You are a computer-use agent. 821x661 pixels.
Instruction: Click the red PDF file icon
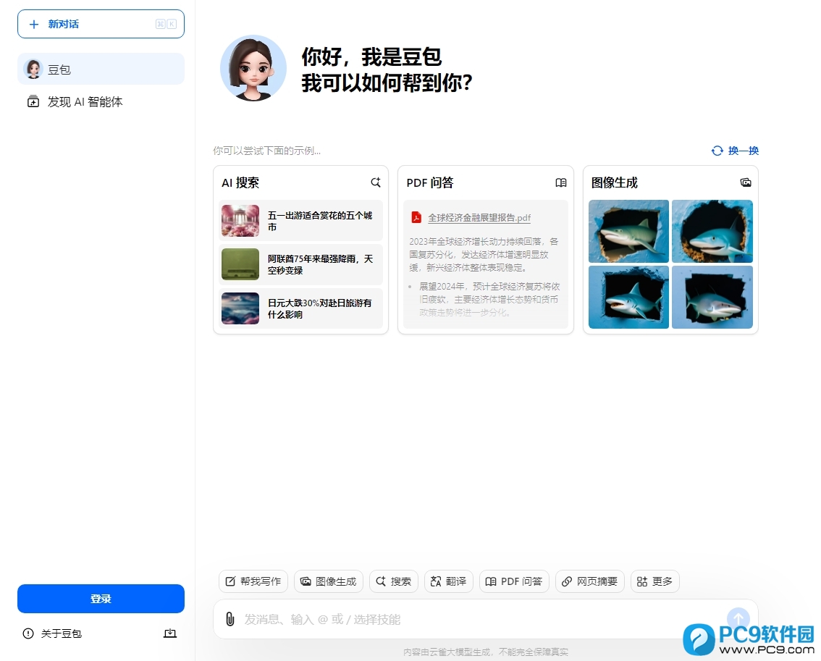(x=416, y=217)
